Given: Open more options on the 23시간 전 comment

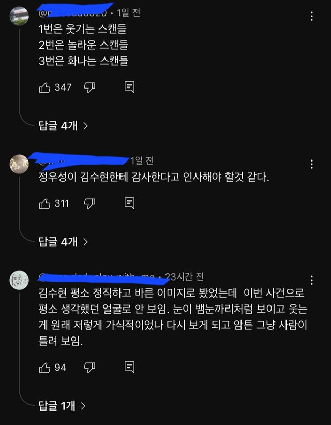Looking at the screenshot, I should (312, 280).
